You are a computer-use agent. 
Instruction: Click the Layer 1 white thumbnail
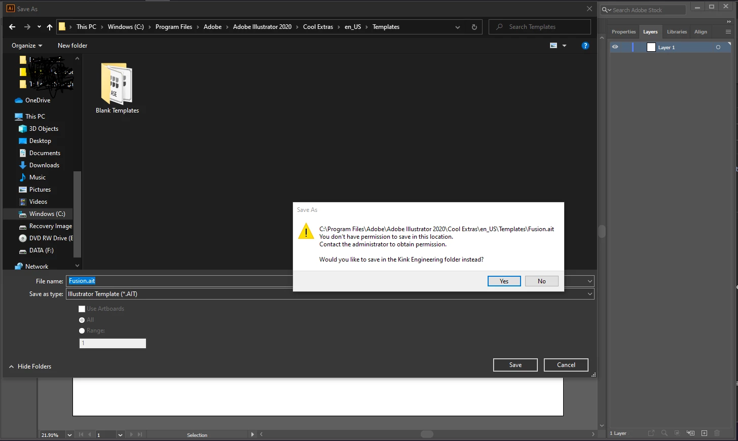tap(651, 47)
